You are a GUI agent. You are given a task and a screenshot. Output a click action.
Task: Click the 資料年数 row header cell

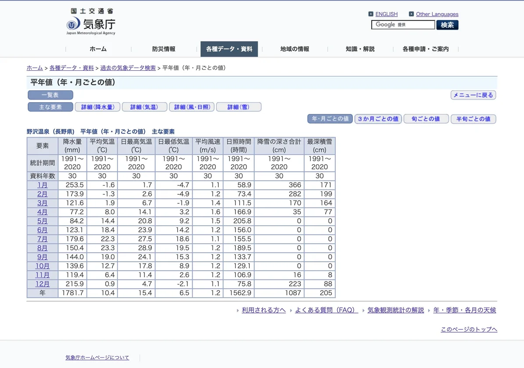pos(42,176)
